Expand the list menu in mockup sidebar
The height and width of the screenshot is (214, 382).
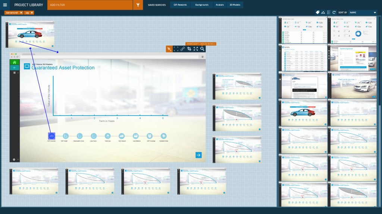pos(15,73)
